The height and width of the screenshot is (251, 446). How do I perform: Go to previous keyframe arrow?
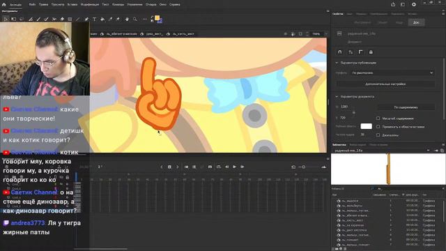point(162,167)
